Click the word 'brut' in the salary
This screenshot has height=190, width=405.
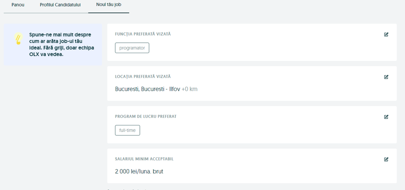tap(157, 172)
